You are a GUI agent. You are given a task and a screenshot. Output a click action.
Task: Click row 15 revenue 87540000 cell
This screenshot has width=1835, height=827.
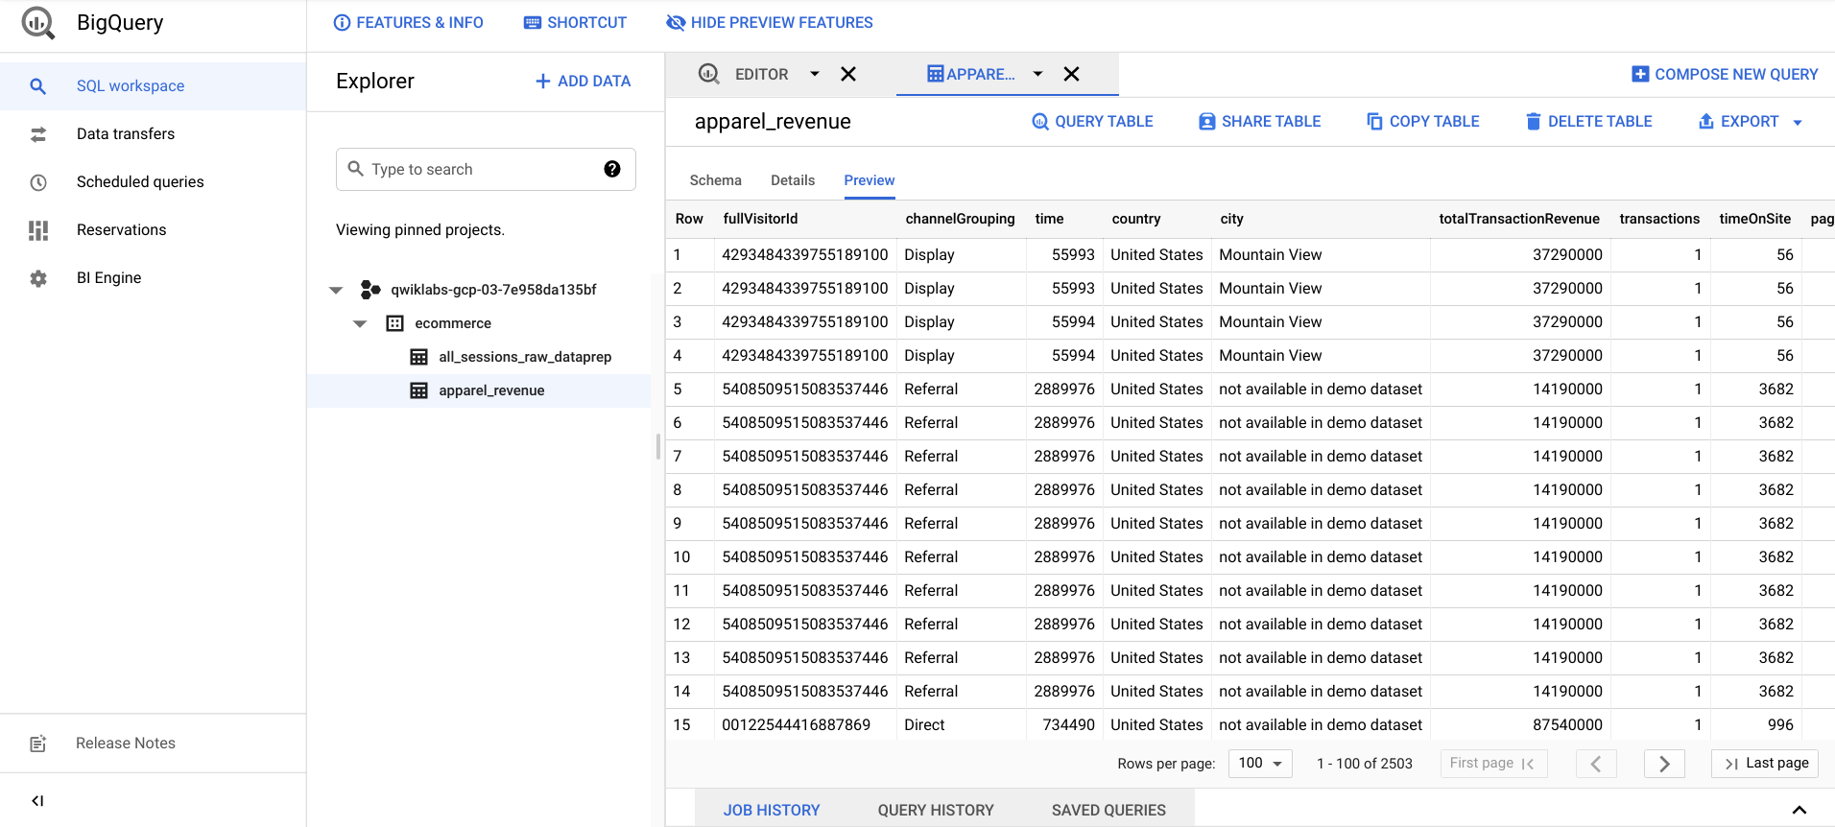click(1567, 725)
